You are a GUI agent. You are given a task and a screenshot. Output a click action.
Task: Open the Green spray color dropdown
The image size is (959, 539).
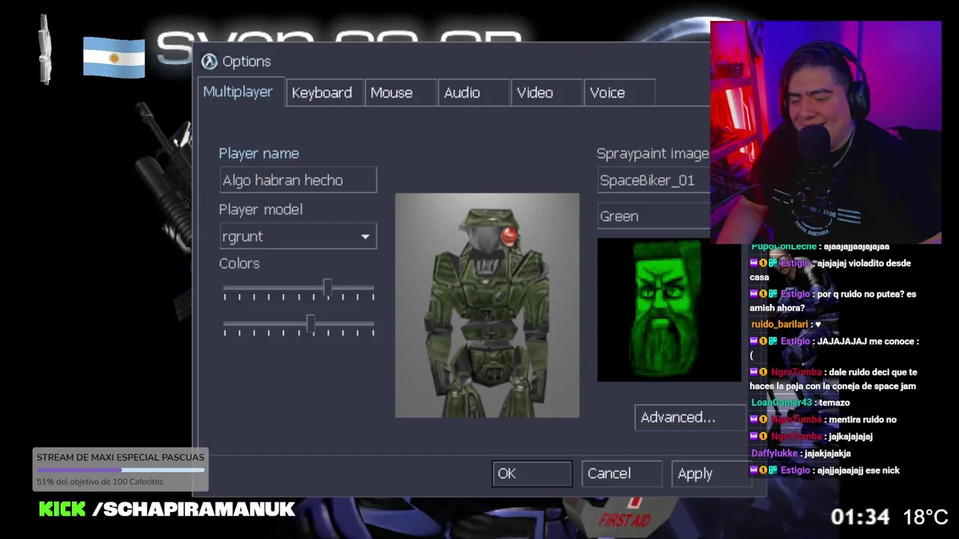(x=654, y=216)
